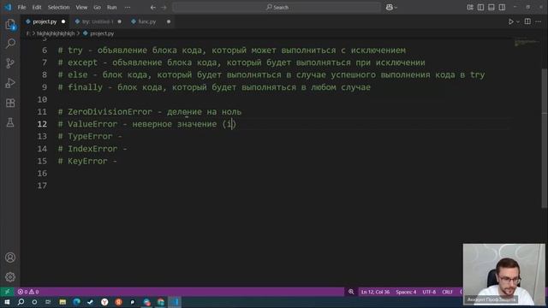Open remote window indicator in status bar

pyautogui.click(x=7, y=292)
